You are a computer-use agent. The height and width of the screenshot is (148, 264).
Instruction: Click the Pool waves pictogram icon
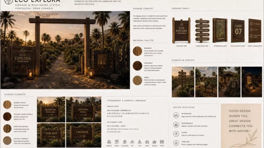pos(132,142)
